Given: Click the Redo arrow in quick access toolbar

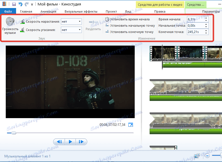Looking at the screenshot, I should (x=26, y=4).
